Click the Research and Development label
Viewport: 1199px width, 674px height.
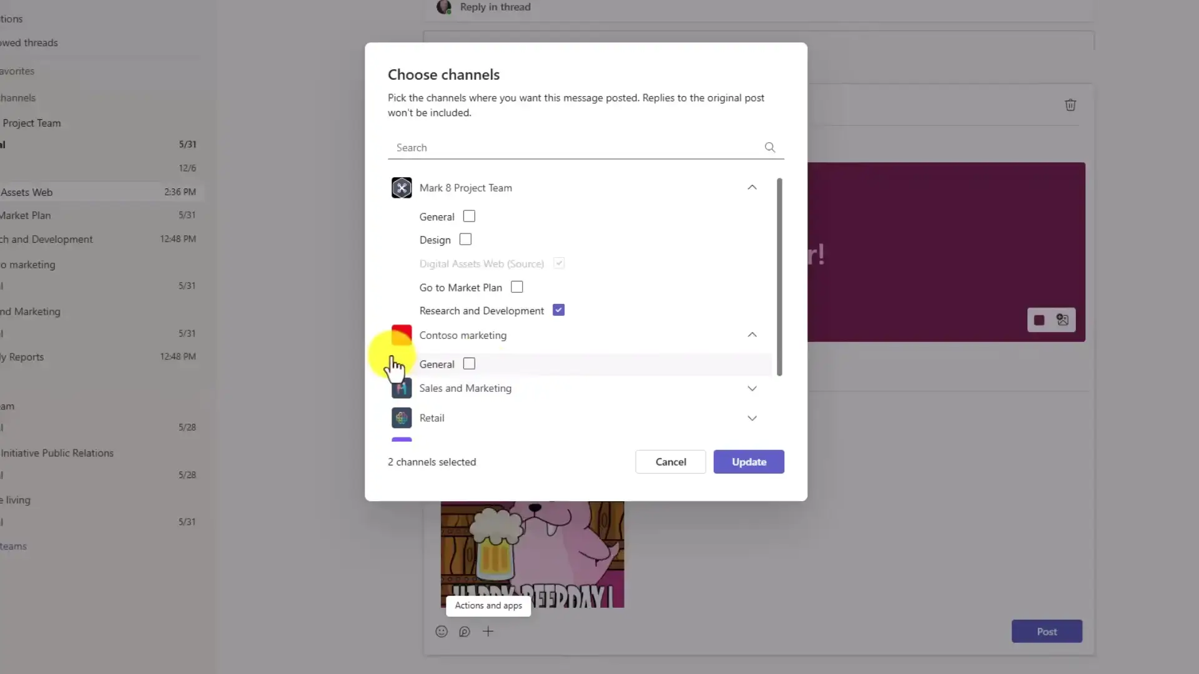tap(481, 311)
